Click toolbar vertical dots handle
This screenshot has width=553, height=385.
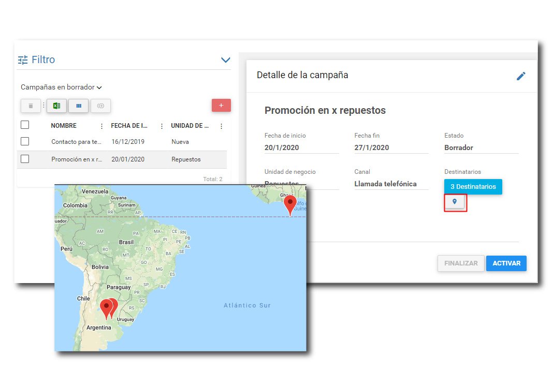[43, 106]
